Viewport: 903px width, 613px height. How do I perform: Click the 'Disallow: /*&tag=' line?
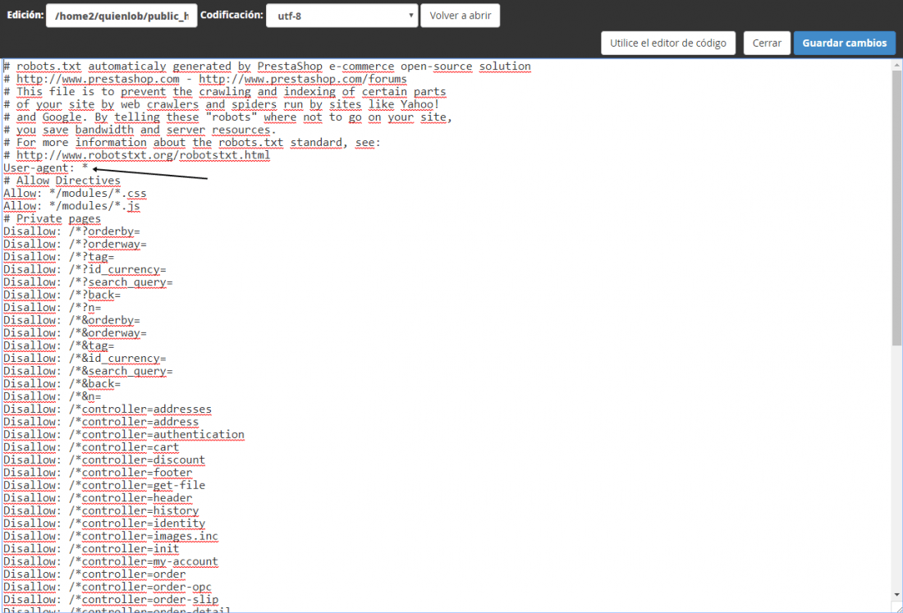coord(59,345)
